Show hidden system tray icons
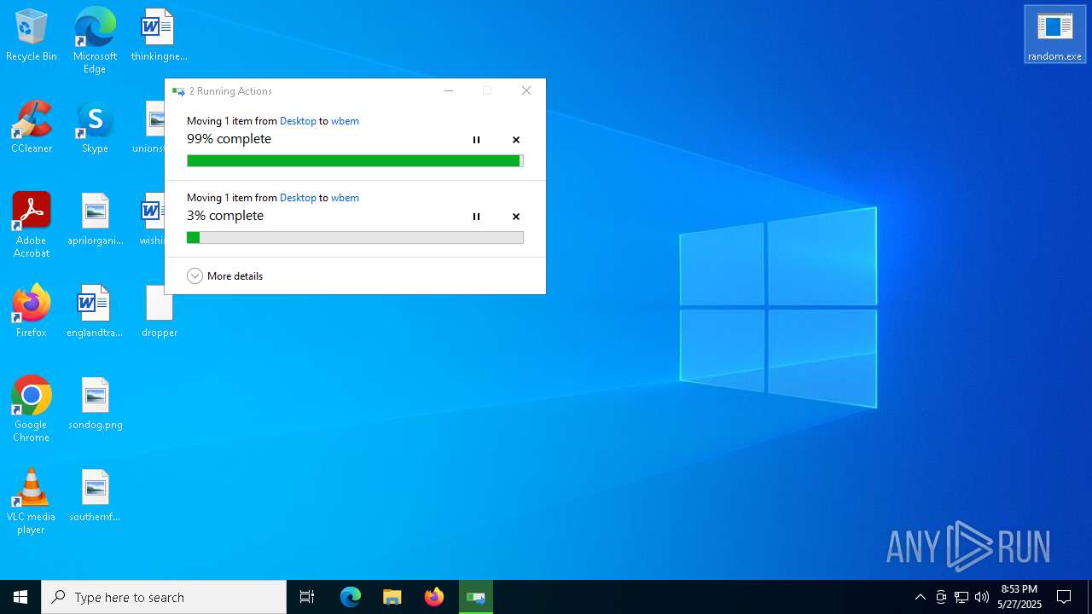This screenshot has height=614, width=1092. point(920,597)
